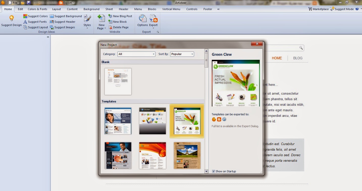Viewport: 362px width, 191px height.
Task: Click the New Blog Post icon
Action: click(x=110, y=16)
